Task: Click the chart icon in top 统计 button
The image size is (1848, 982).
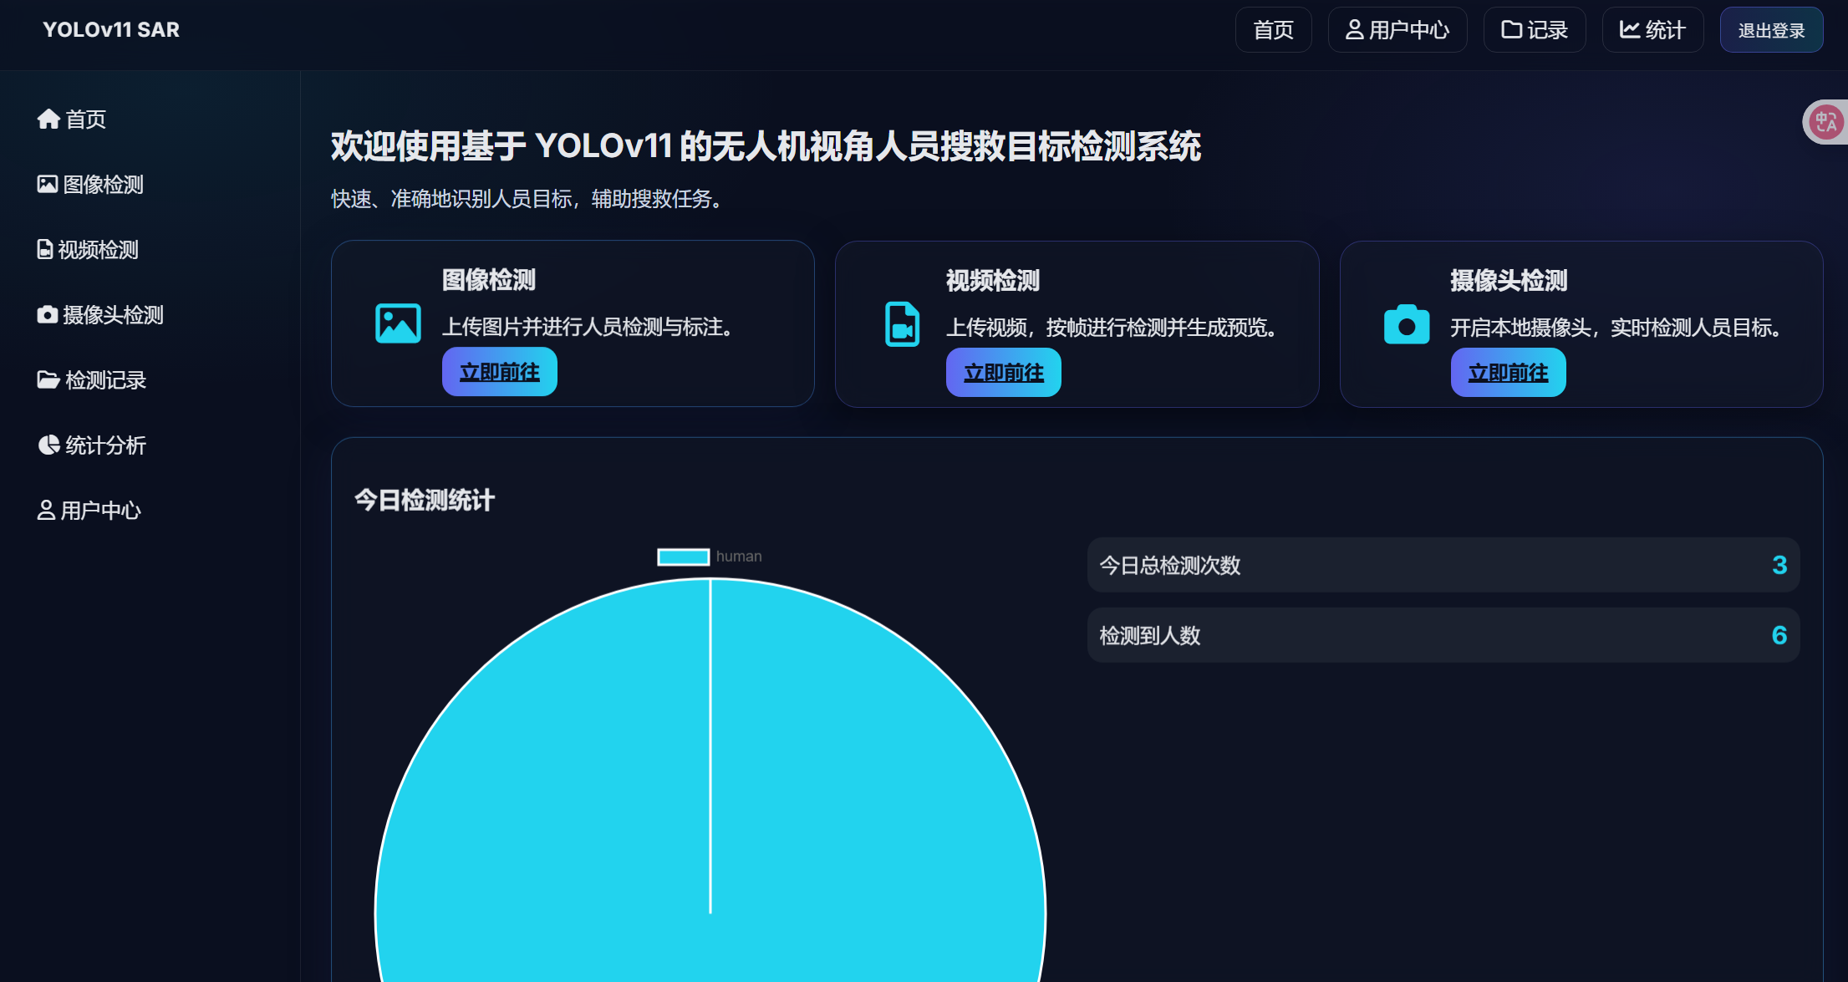Action: coord(1630,30)
